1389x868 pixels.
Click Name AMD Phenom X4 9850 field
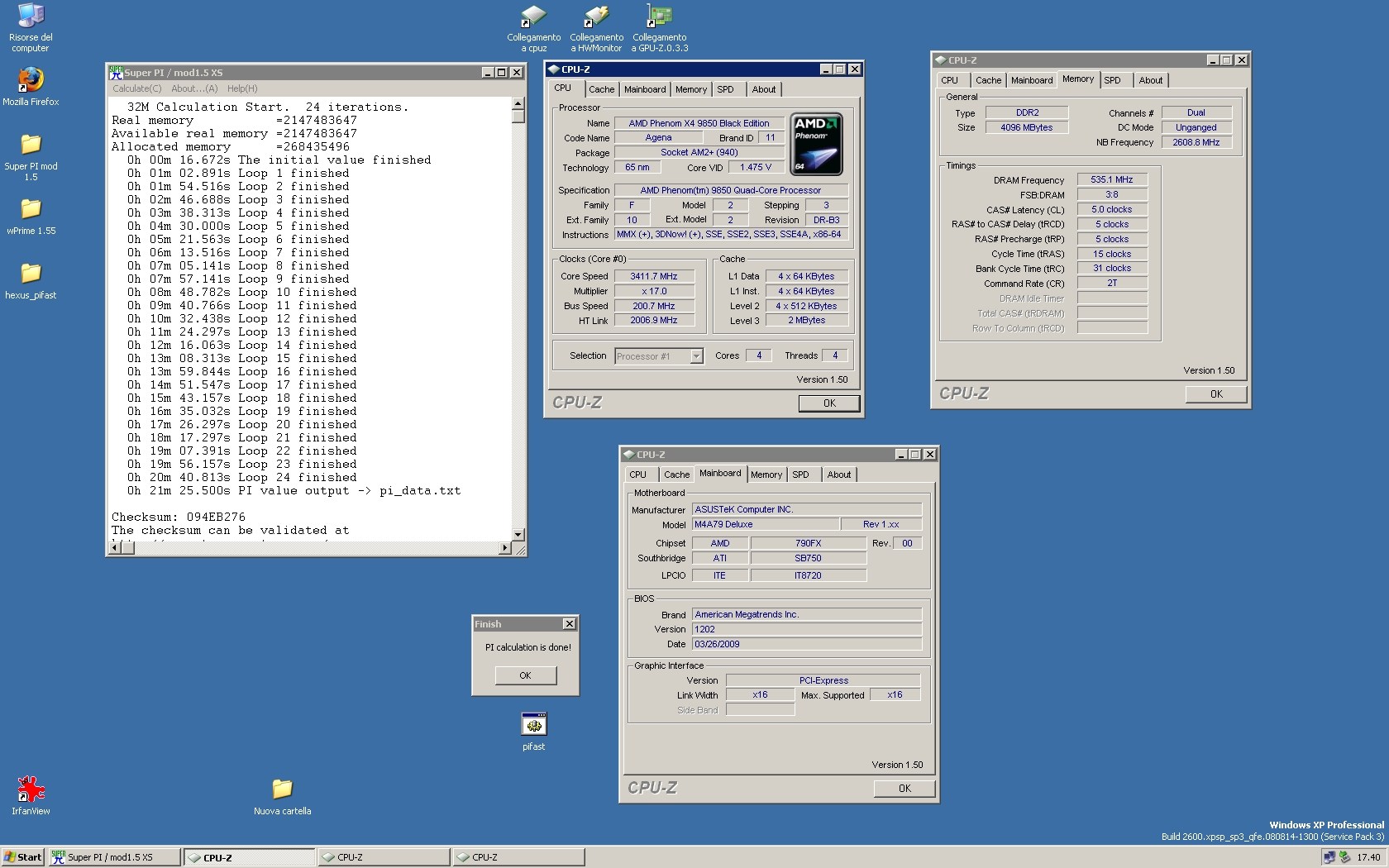click(x=699, y=123)
